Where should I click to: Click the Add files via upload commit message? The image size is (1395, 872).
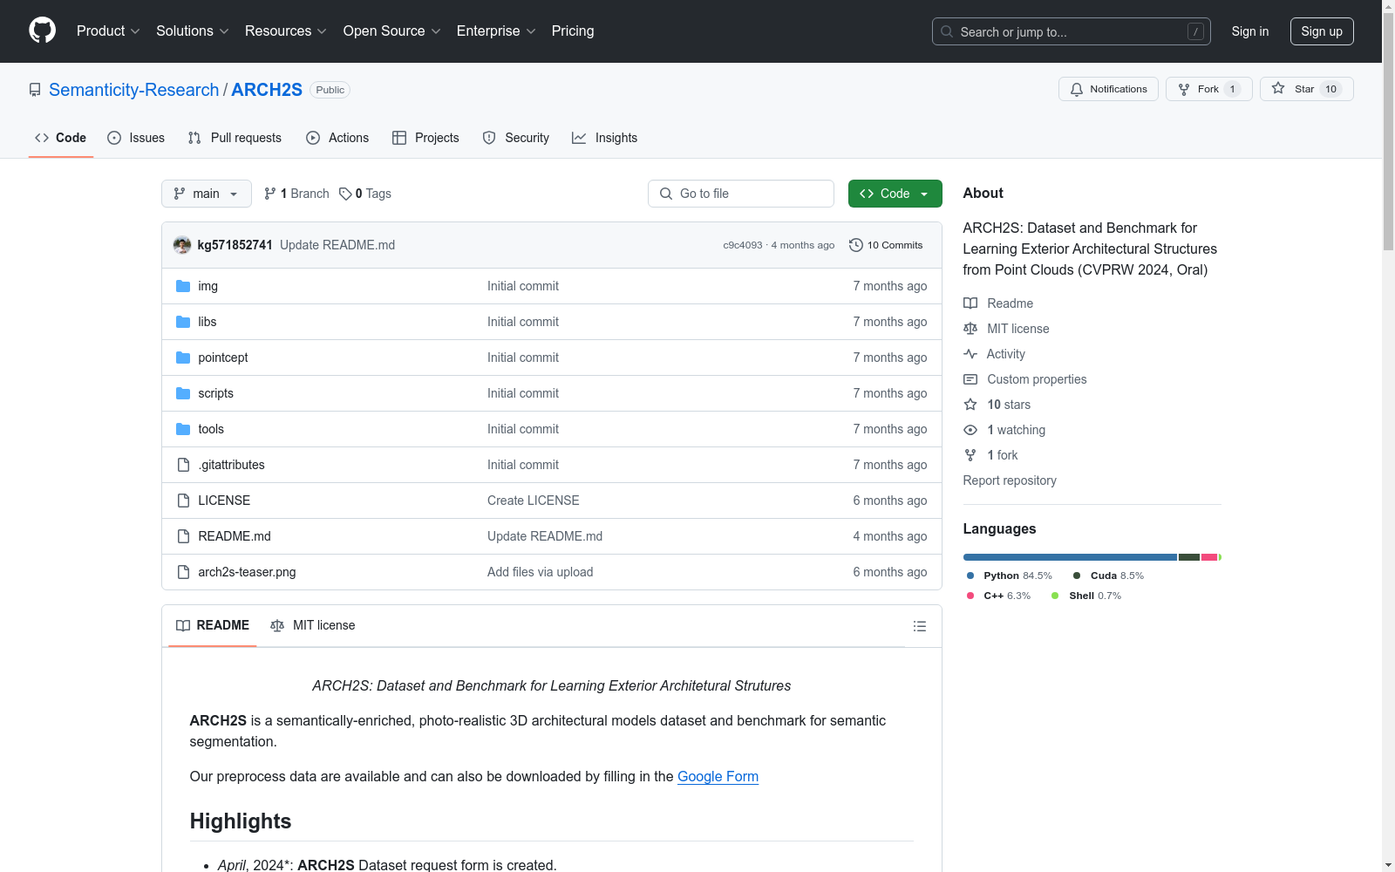pyautogui.click(x=541, y=572)
